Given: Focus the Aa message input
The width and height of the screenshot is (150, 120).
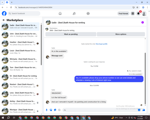Looking at the screenshot, I should [100, 110].
